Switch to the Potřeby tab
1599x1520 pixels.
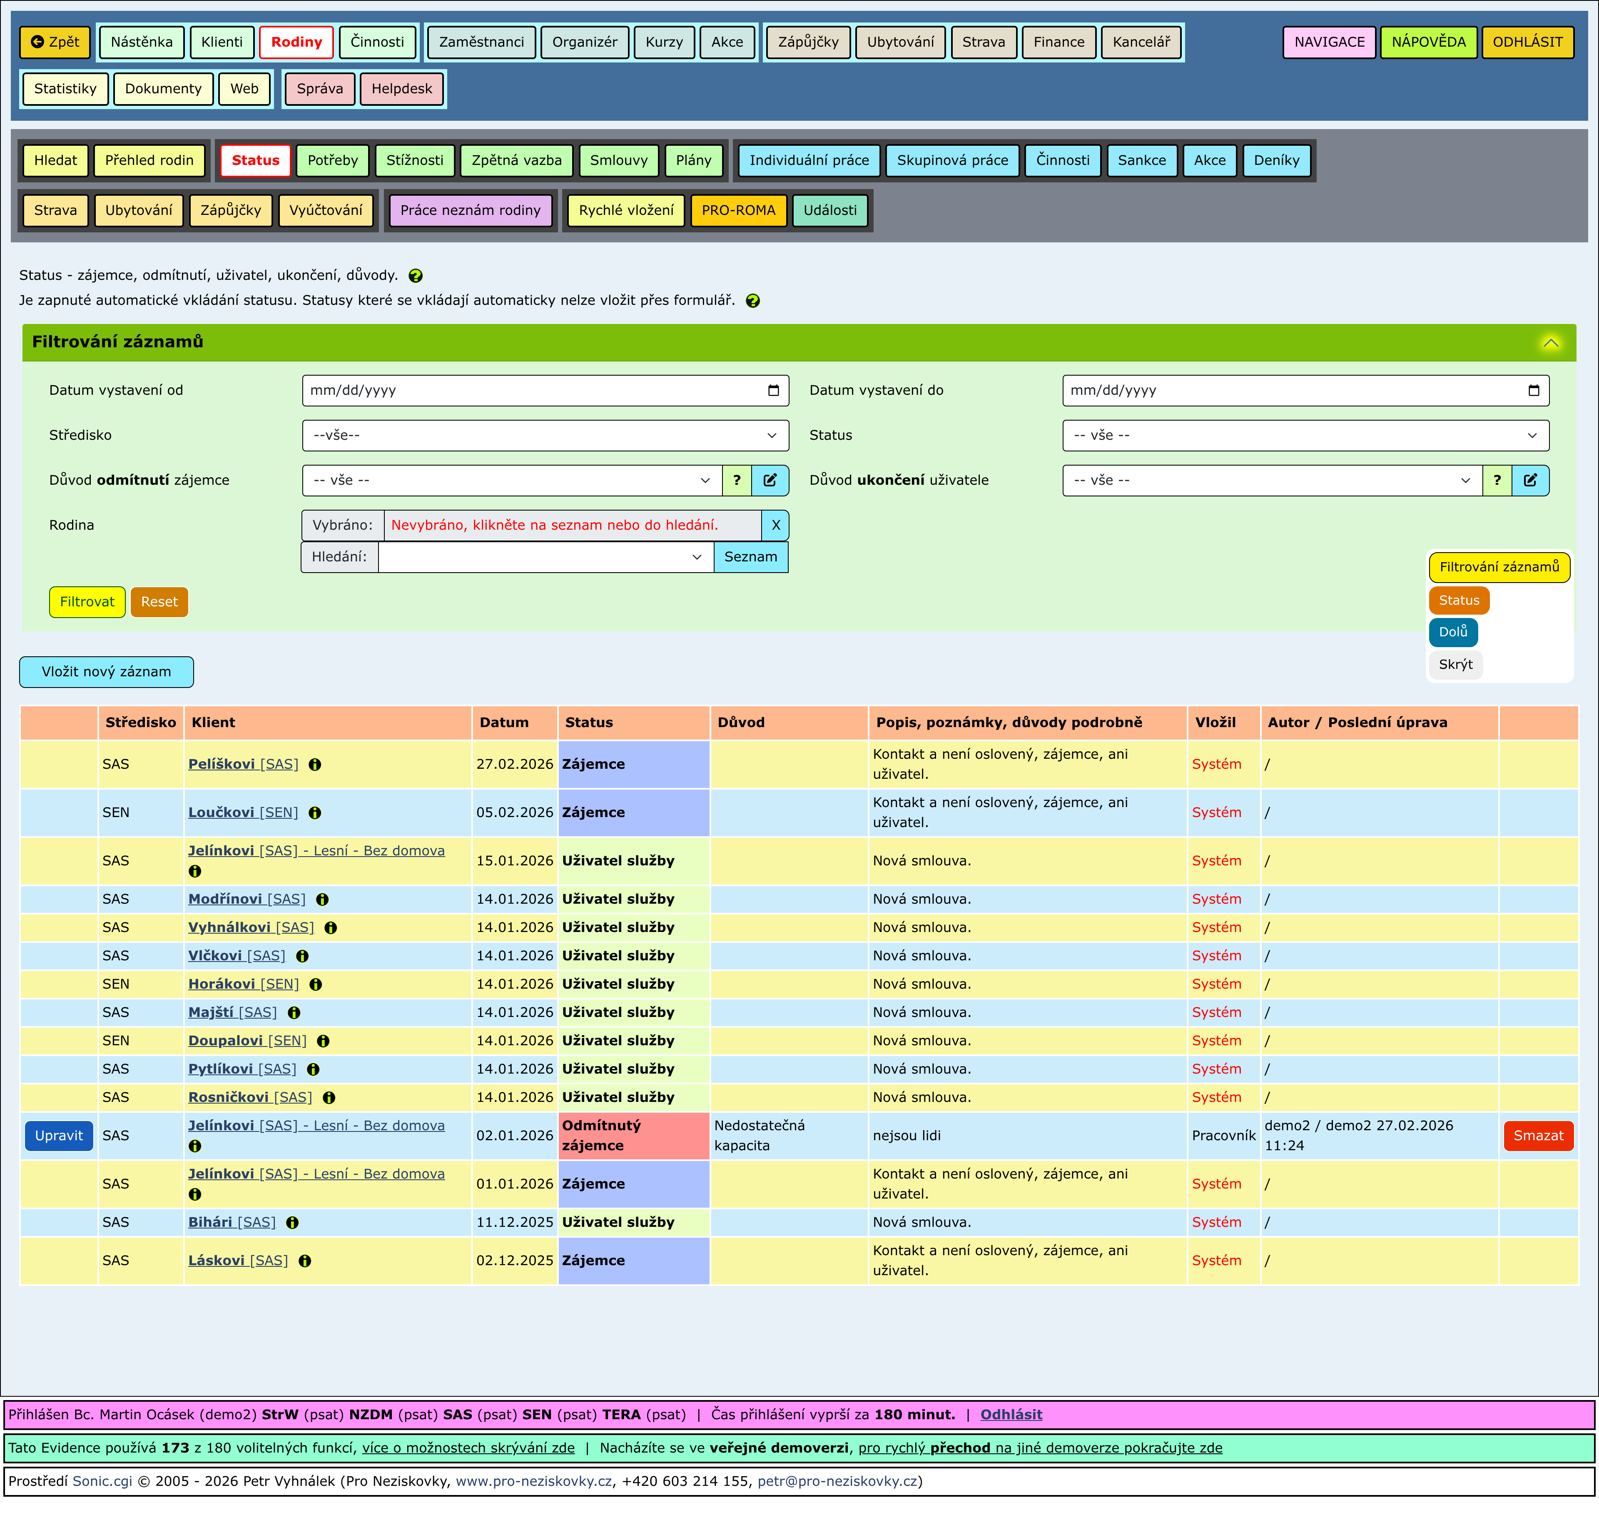[x=332, y=159]
